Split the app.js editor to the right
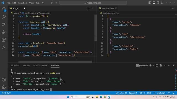Viewport: 177px width, 99px height. click(x=89, y=8)
